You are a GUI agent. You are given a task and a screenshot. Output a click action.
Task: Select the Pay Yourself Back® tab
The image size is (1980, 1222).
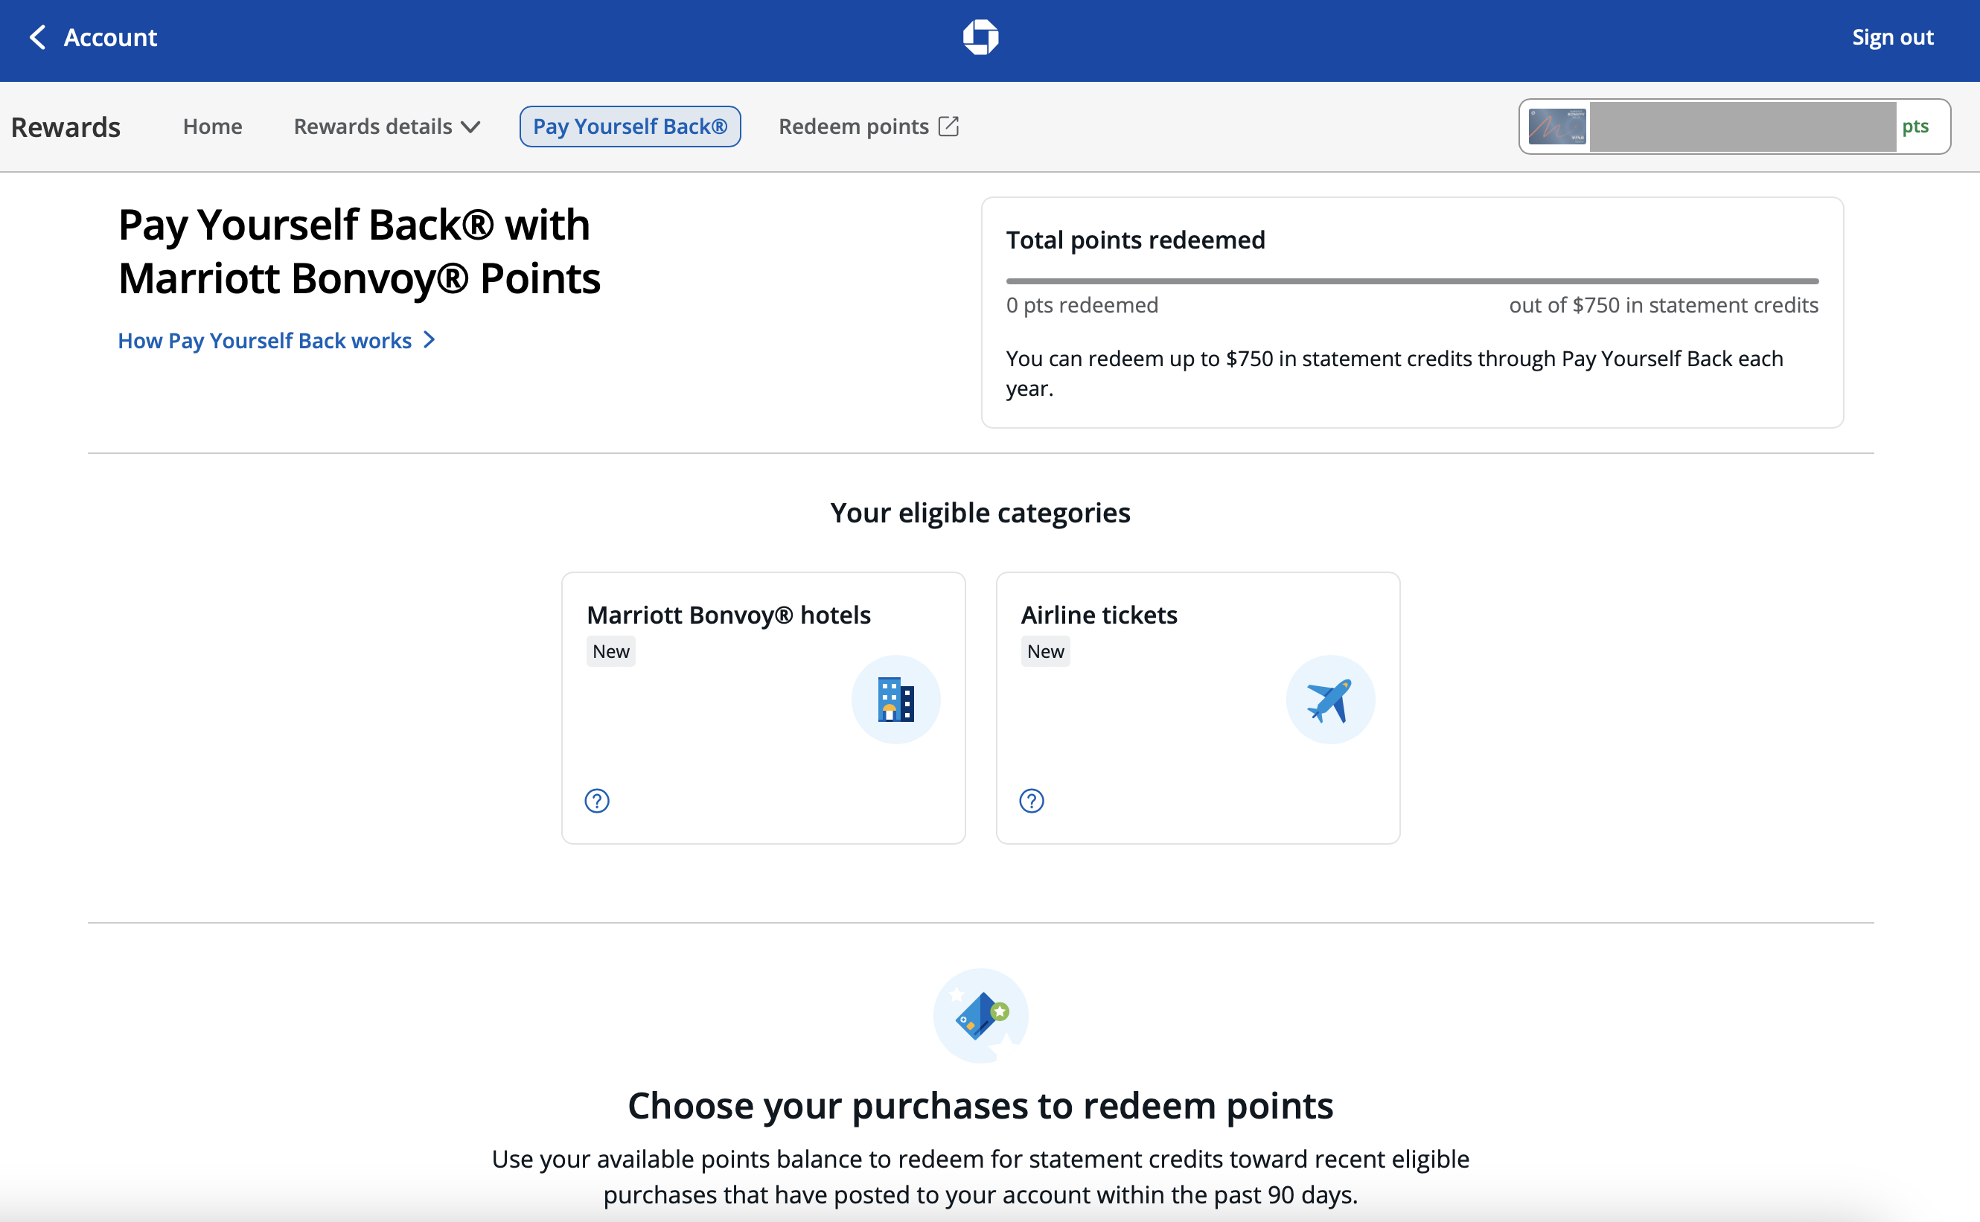tap(630, 126)
